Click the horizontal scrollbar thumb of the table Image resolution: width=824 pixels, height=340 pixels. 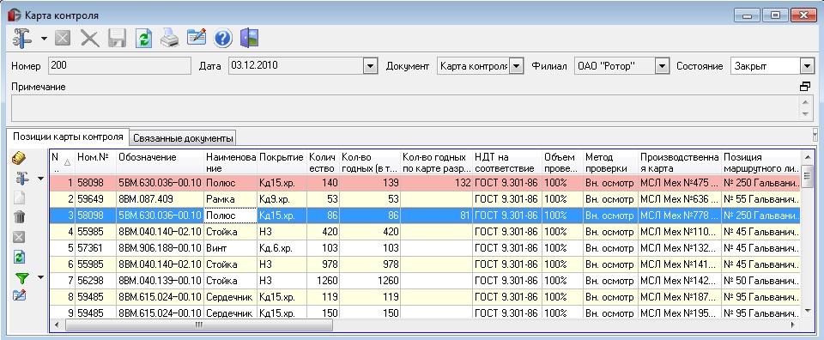pyautogui.click(x=198, y=325)
